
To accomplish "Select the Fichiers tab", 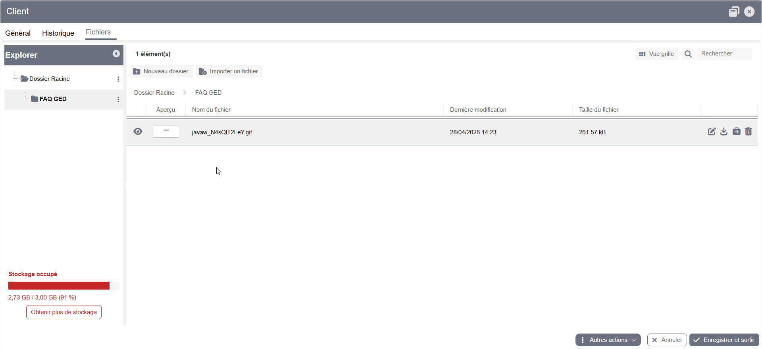I will pyautogui.click(x=98, y=32).
